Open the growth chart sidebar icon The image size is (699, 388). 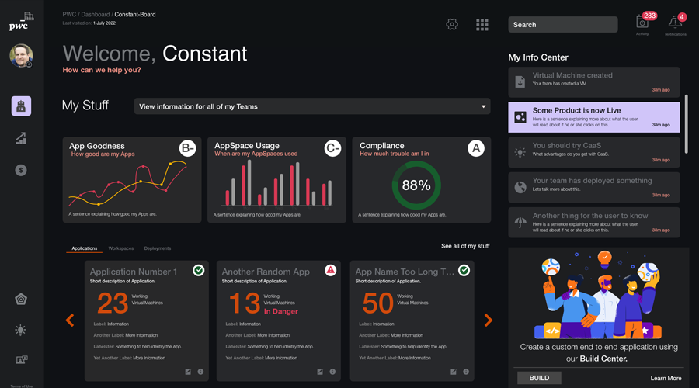click(x=21, y=138)
